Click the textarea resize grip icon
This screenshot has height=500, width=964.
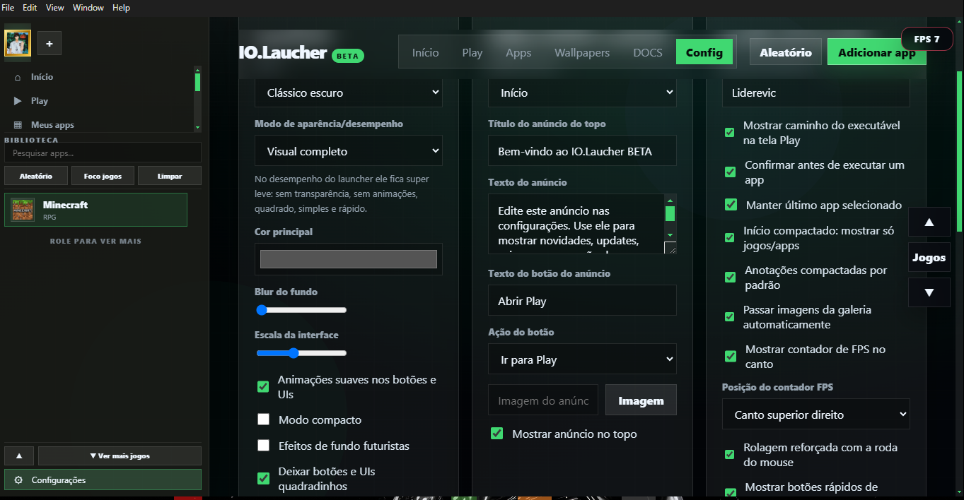click(x=670, y=247)
